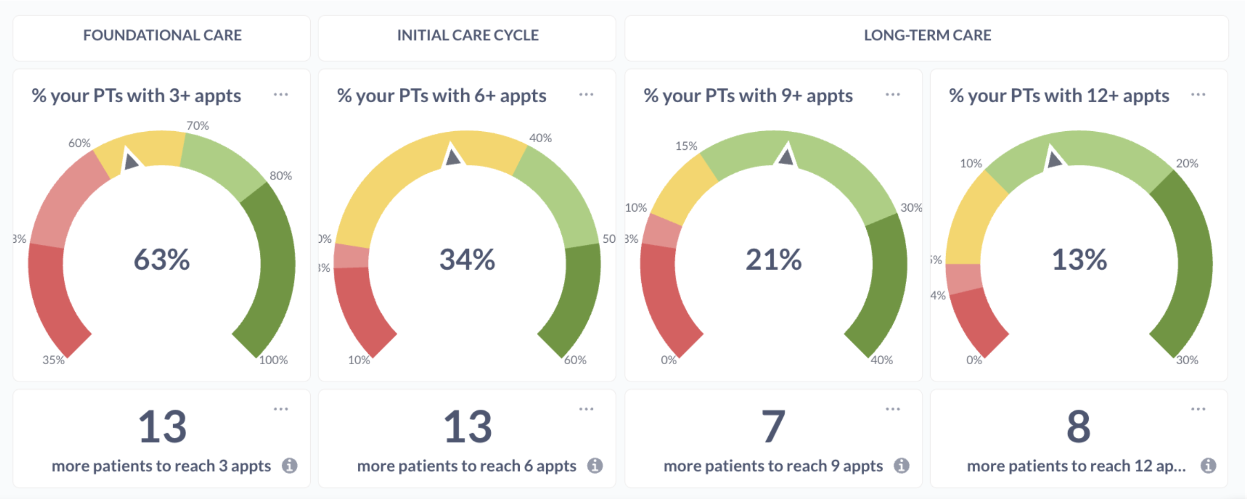The width and height of the screenshot is (1247, 499).
Task: Open ellipsis menu on 7 more patients card
Action: pos(893,409)
